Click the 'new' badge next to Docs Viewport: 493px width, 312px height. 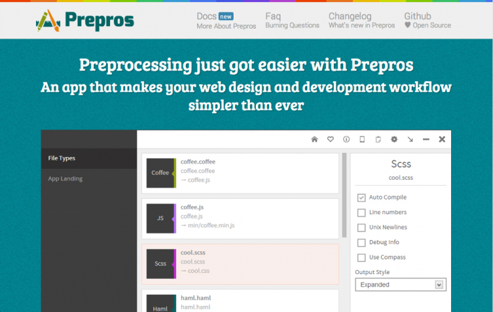(226, 17)
